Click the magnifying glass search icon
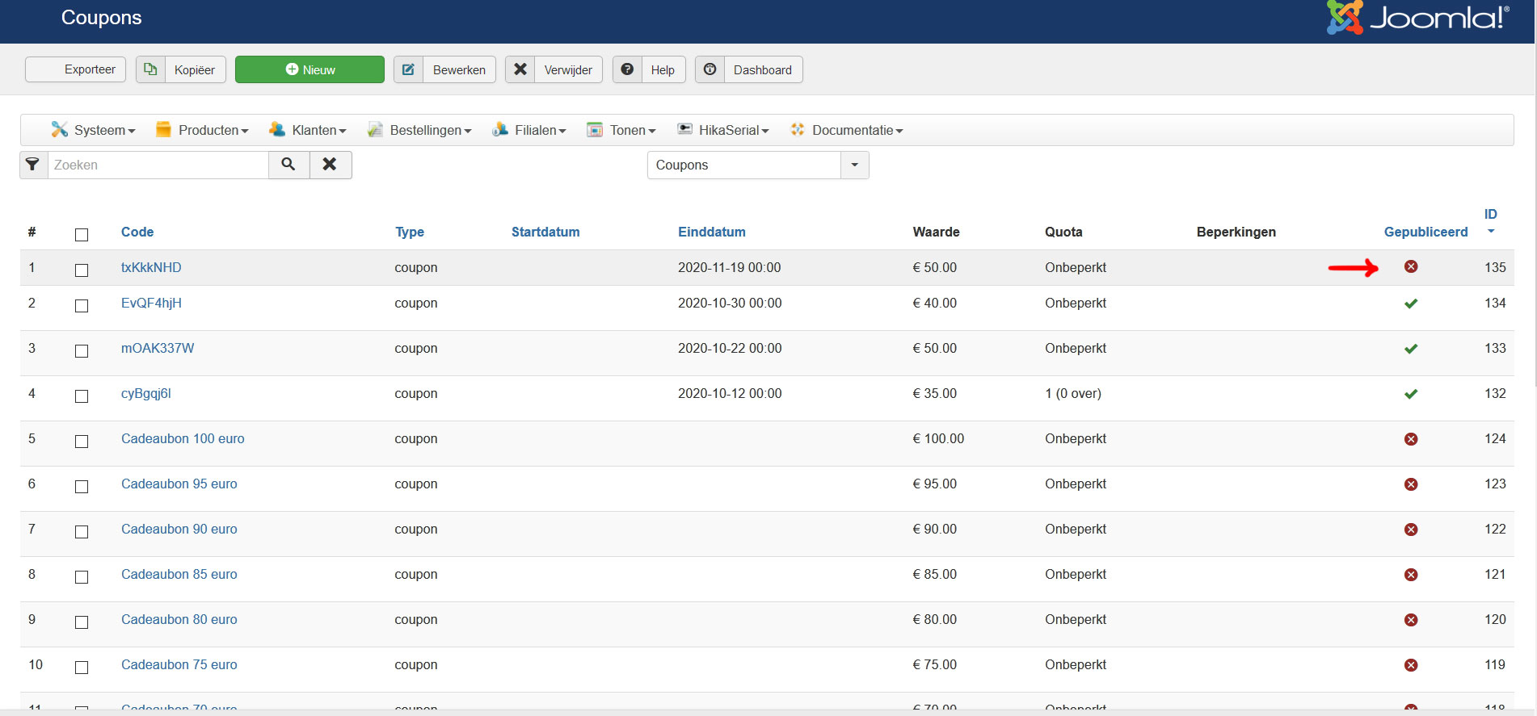 (288, 165)
